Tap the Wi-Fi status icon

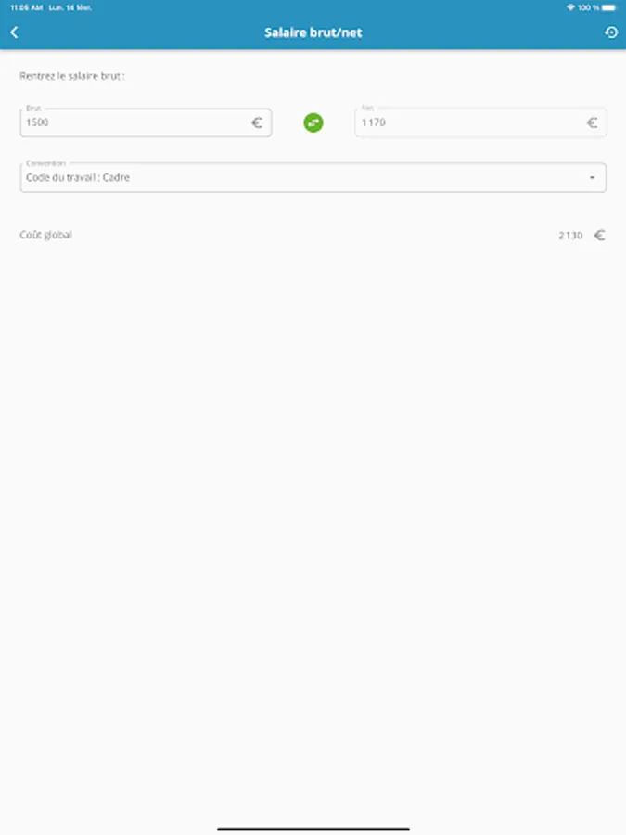coord(570,7)
